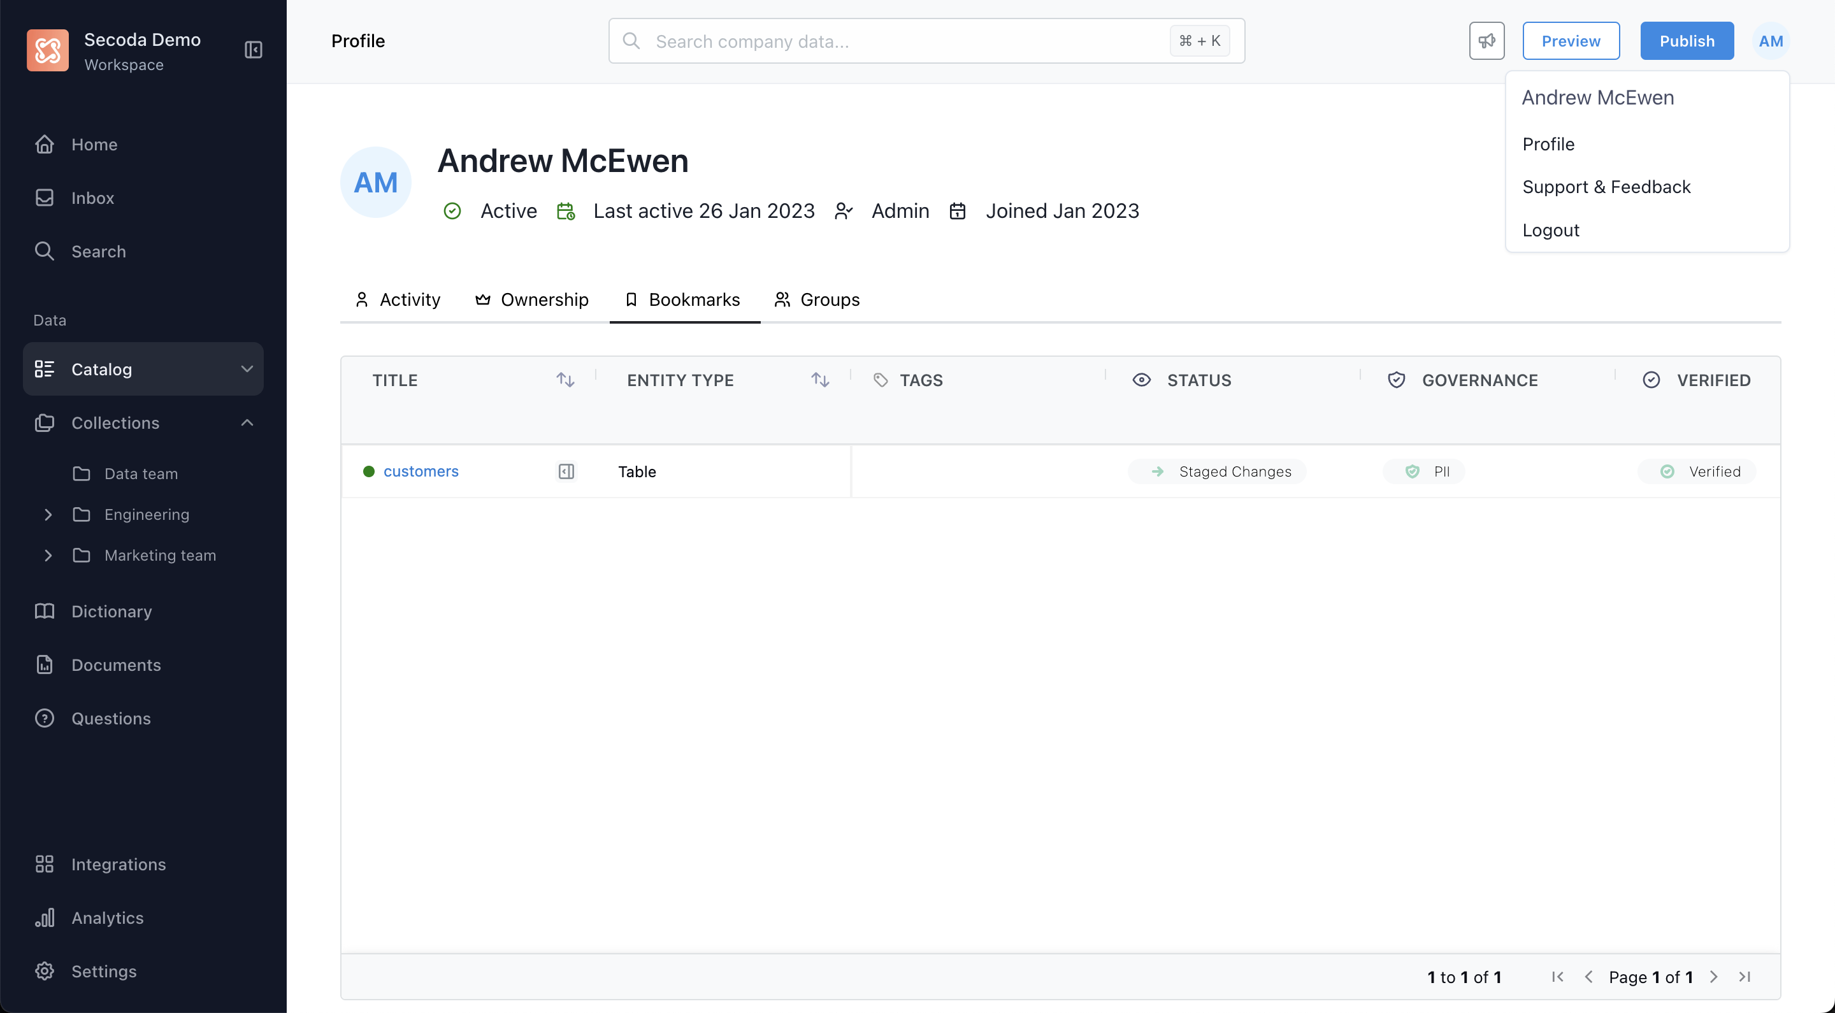Click the Table entity type cell
The width and height of the screenshot is (1835, 1013).
coord(637,471)
